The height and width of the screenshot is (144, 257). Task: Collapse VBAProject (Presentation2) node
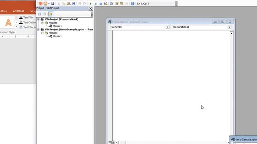point(39,19)
